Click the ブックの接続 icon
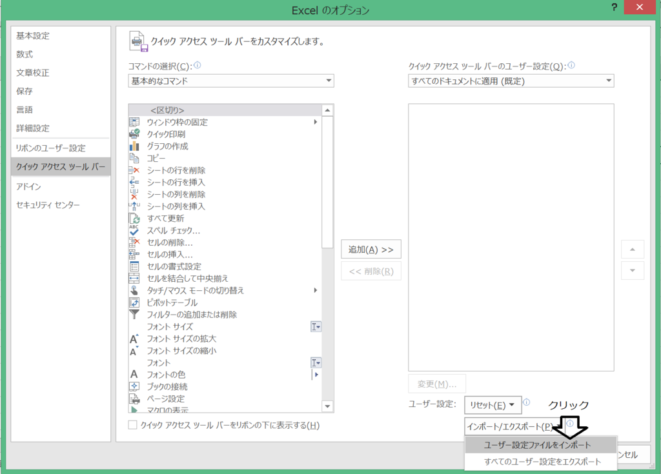The height and width of the screenshot is (474, 661). tap(134, 386)
